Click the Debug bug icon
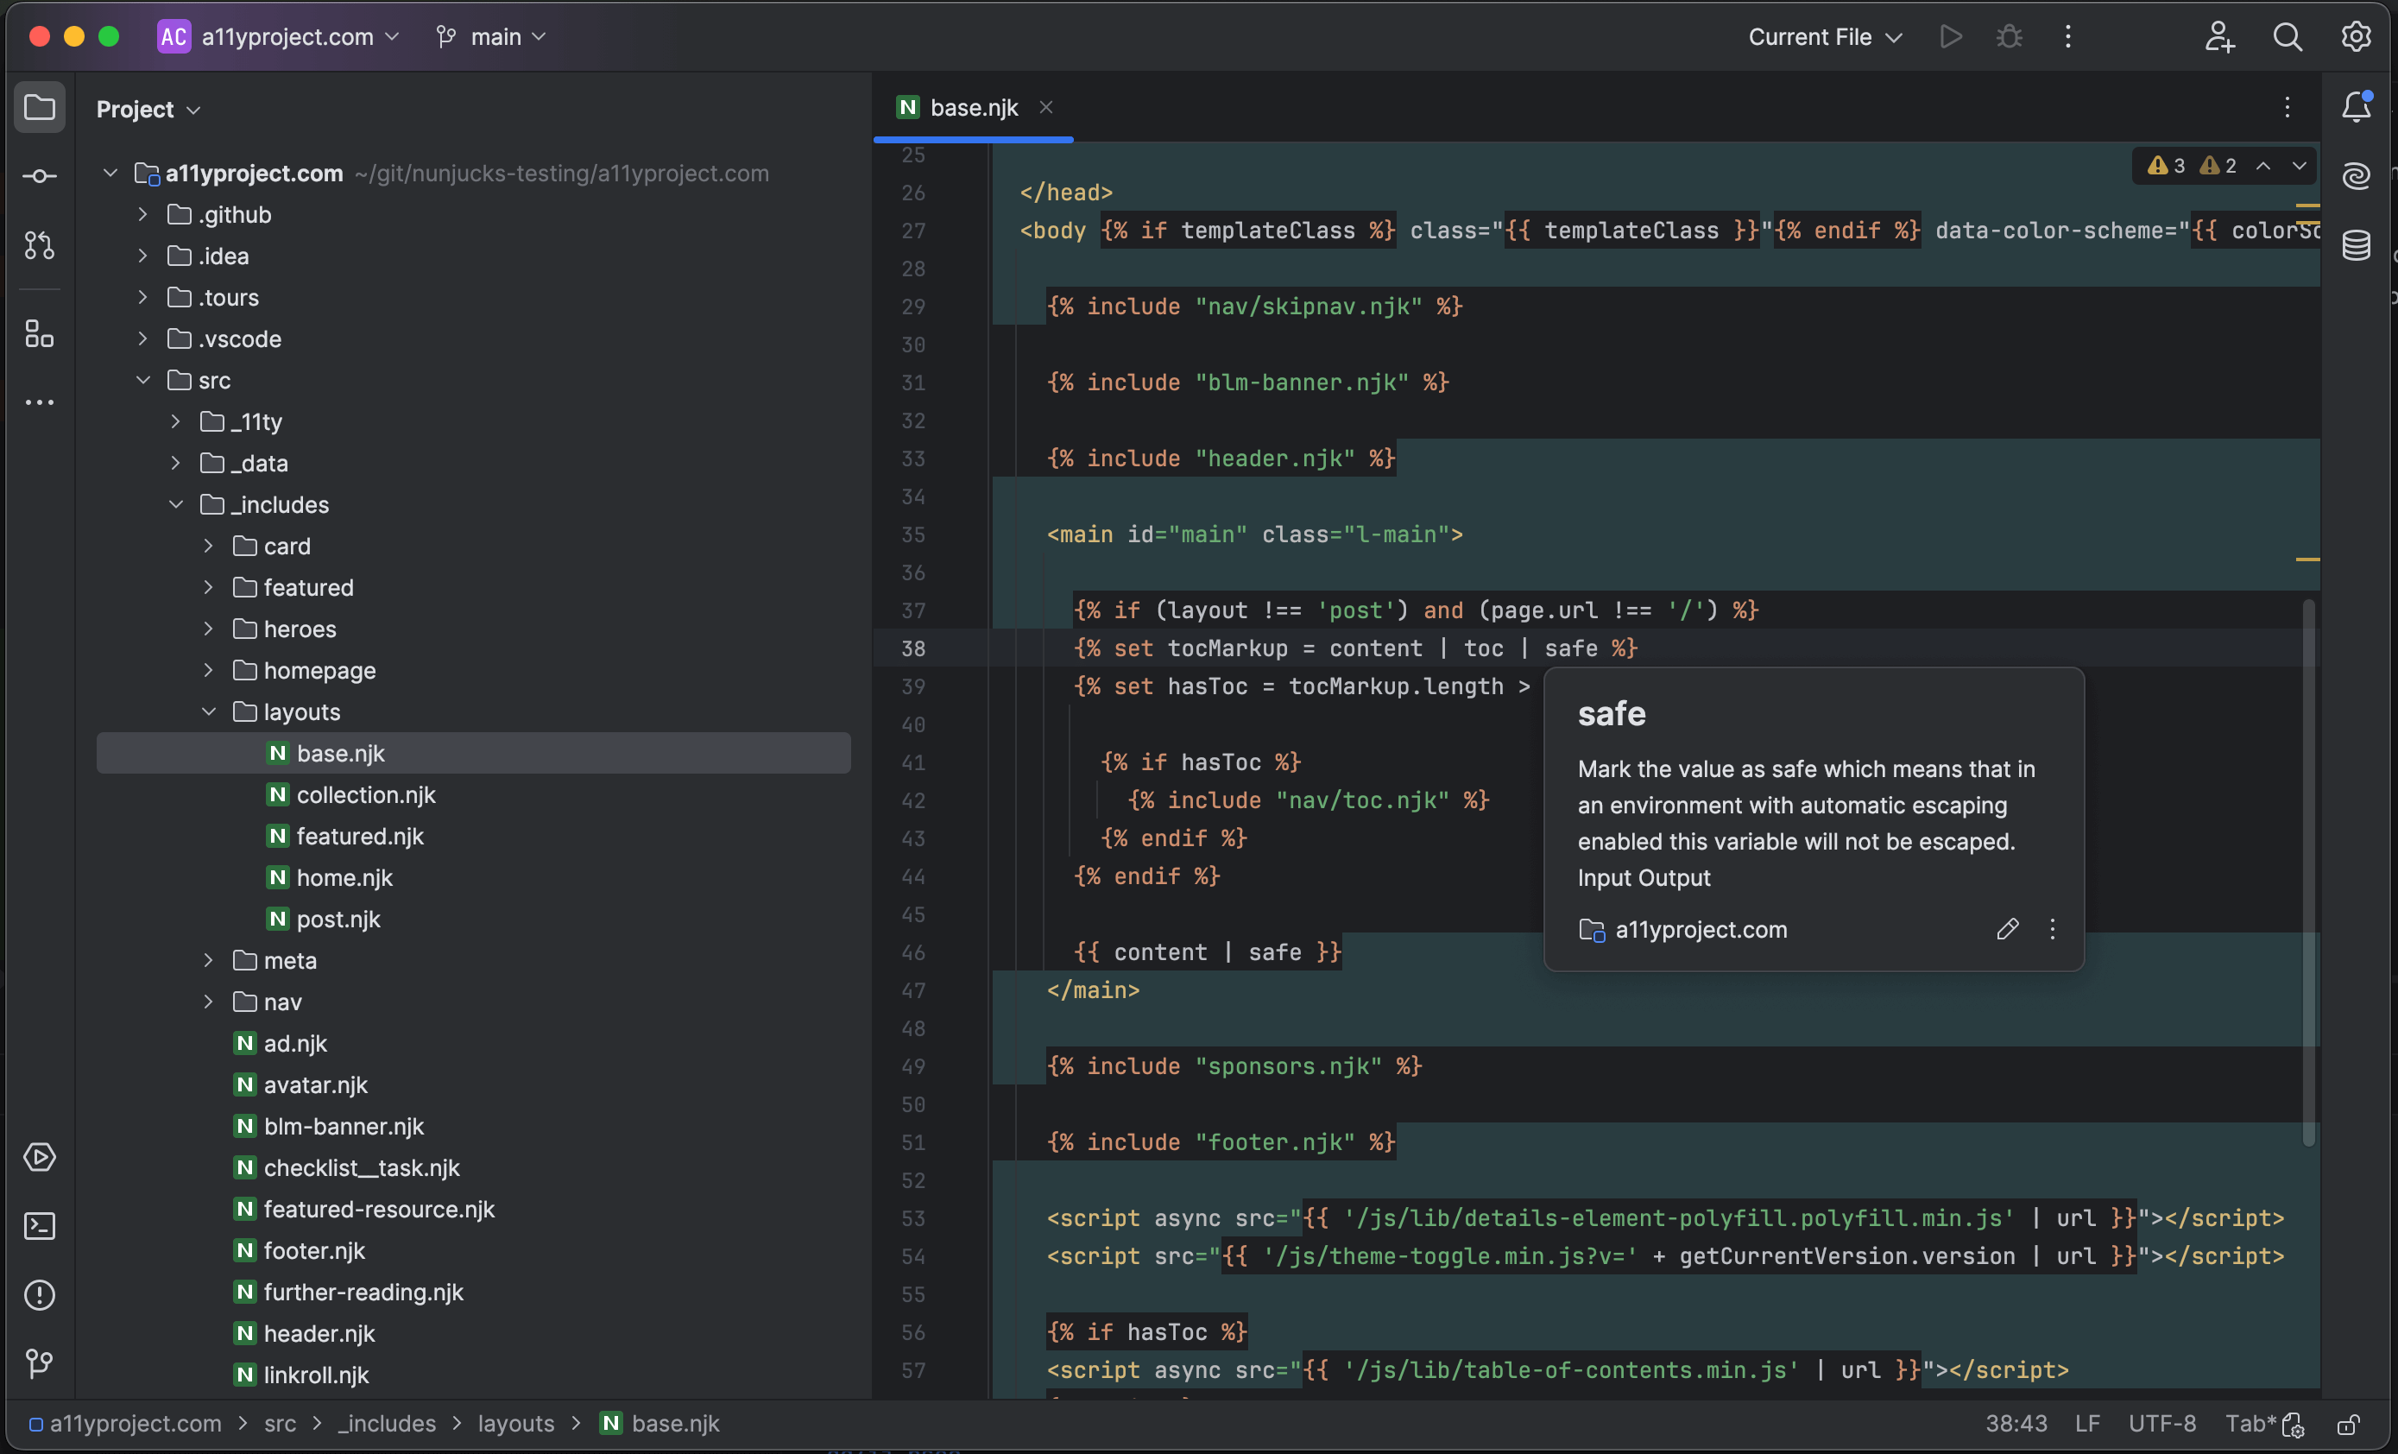The height and width of the screenshot is (1454, 2398). click(2009, 37)
